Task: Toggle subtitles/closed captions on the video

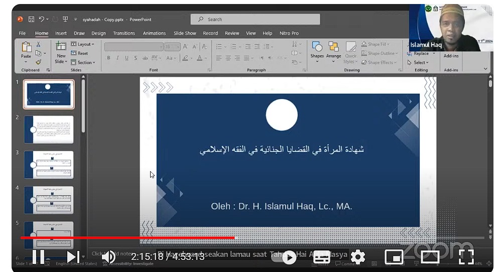Action: tap(322, 257)
